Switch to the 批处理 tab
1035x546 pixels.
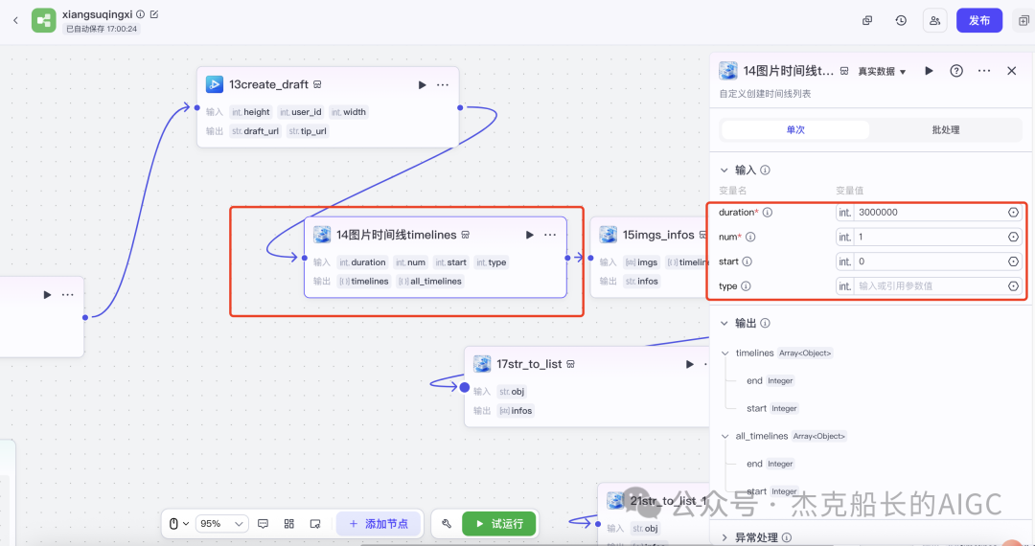point(945,130)
